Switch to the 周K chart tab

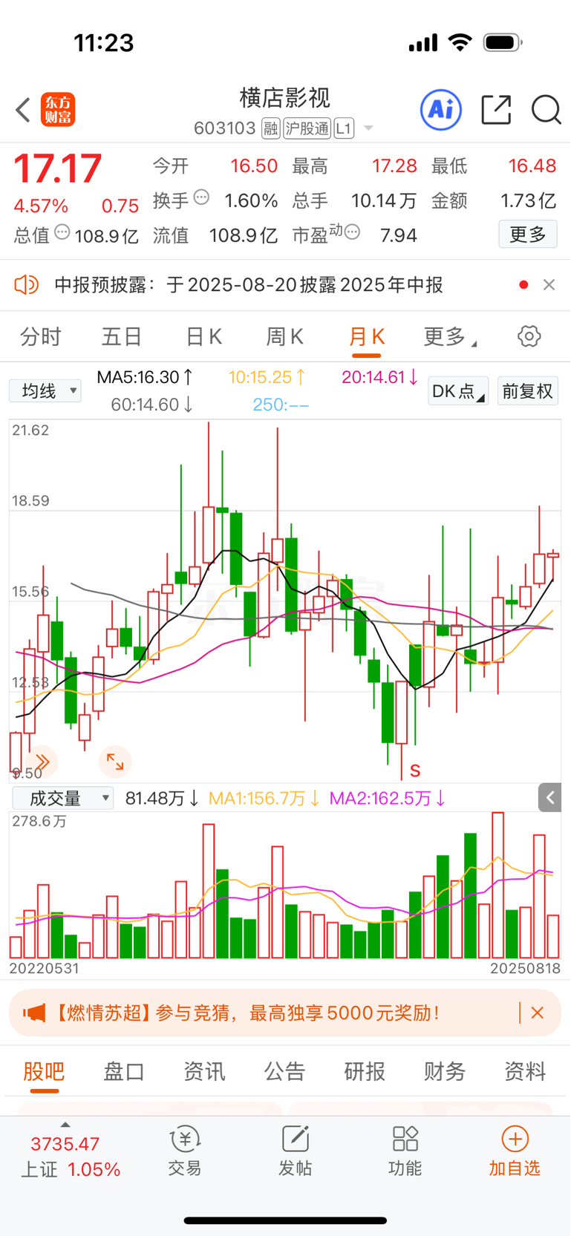(x=285, y=337)
